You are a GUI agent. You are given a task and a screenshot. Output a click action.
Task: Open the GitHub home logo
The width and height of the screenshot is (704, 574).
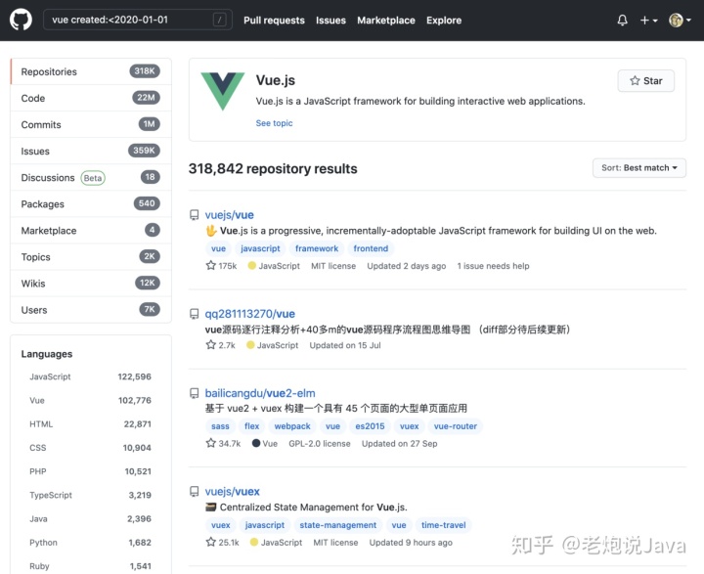click(x=21, y=20)
